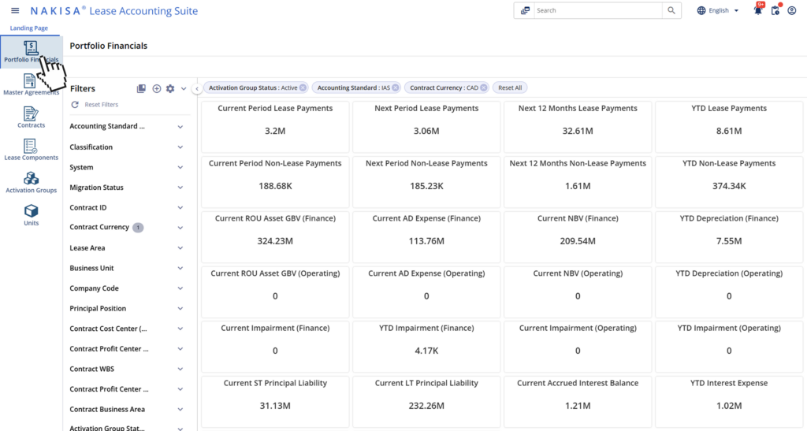Select Next Period Lease Payments card
This screenshot has height=431, width=807.
426,127
